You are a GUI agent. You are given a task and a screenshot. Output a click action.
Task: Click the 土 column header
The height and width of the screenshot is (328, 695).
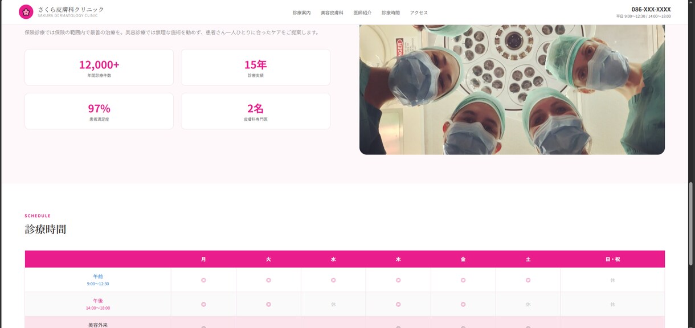coord(528,259)
